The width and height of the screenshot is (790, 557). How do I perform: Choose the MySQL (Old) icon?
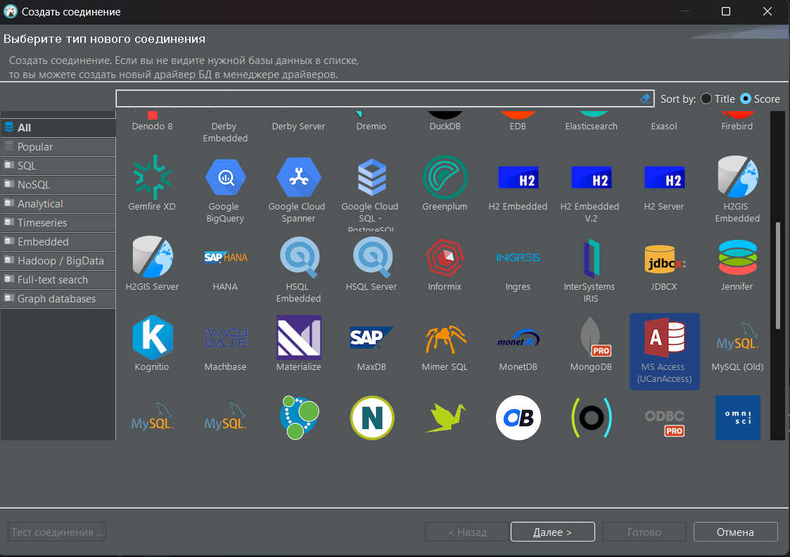[737, 338]
